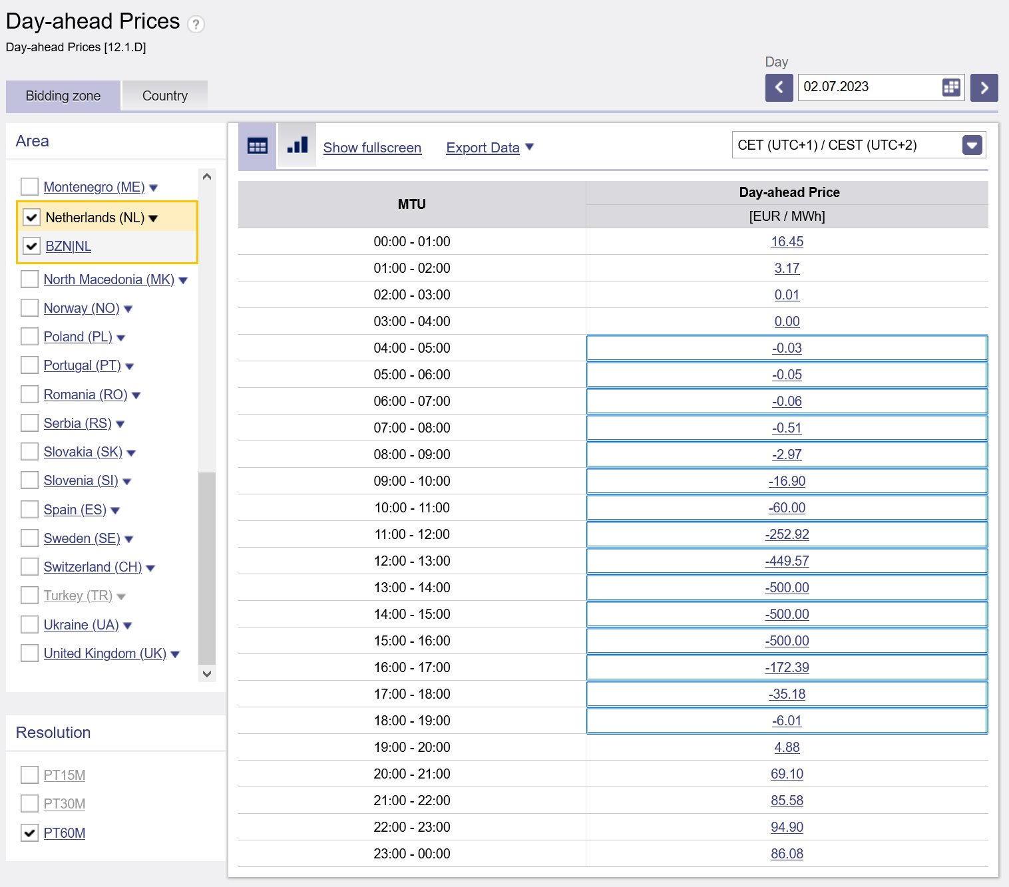Expand United Kingdom (UK) zones arrow

pyautogui.click(x=175, y=655)
